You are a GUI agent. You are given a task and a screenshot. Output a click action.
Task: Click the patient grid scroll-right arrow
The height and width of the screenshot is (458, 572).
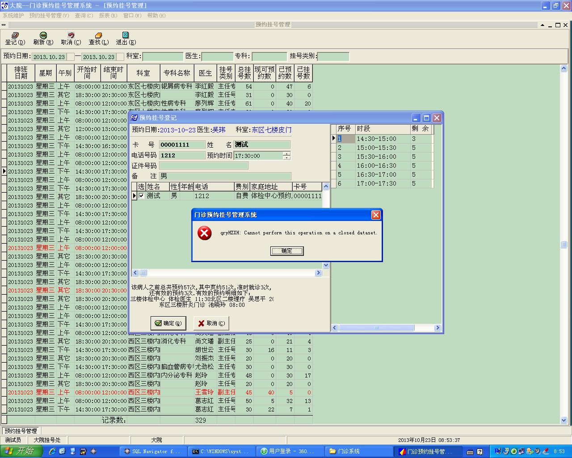(319, 273)
